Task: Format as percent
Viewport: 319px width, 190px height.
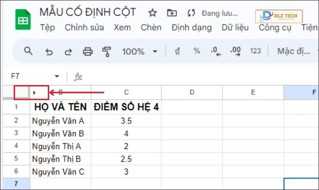Action: pyautogui.click(x=197, y=51)
